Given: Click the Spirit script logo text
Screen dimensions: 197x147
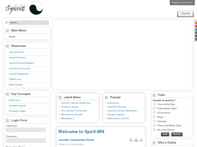Looking at the screenshot, I should pyautogui.click(x=15, y=9).
